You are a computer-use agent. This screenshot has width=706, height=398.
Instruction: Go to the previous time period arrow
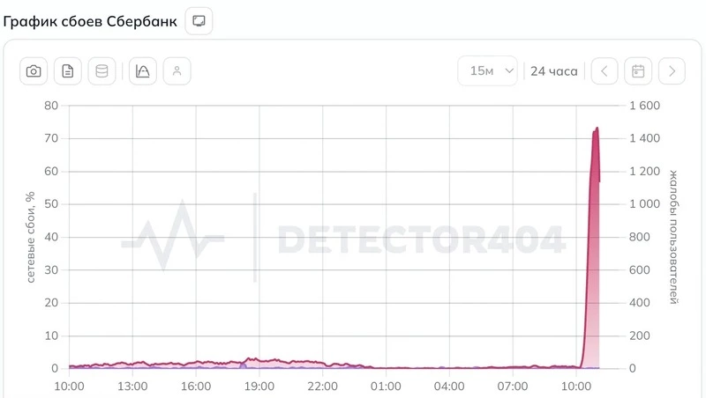tap(605, 71)
